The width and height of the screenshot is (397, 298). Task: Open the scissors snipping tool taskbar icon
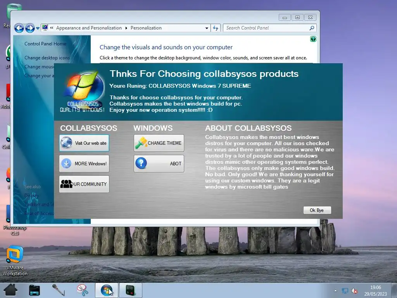click(83, 290)
